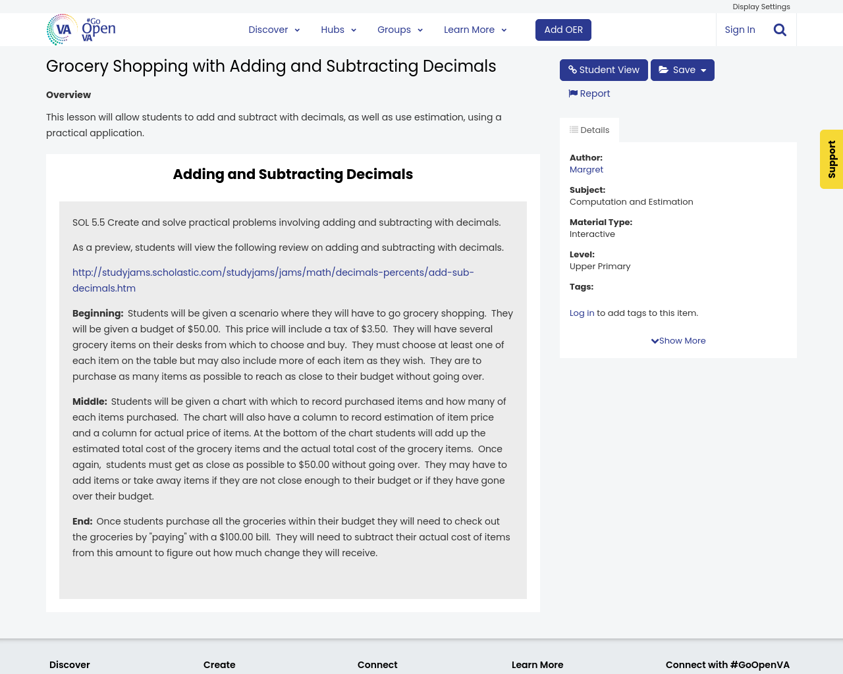Click the Student View link icon
The width and height of the screenshot is (843, 674).
coord(572,70)
